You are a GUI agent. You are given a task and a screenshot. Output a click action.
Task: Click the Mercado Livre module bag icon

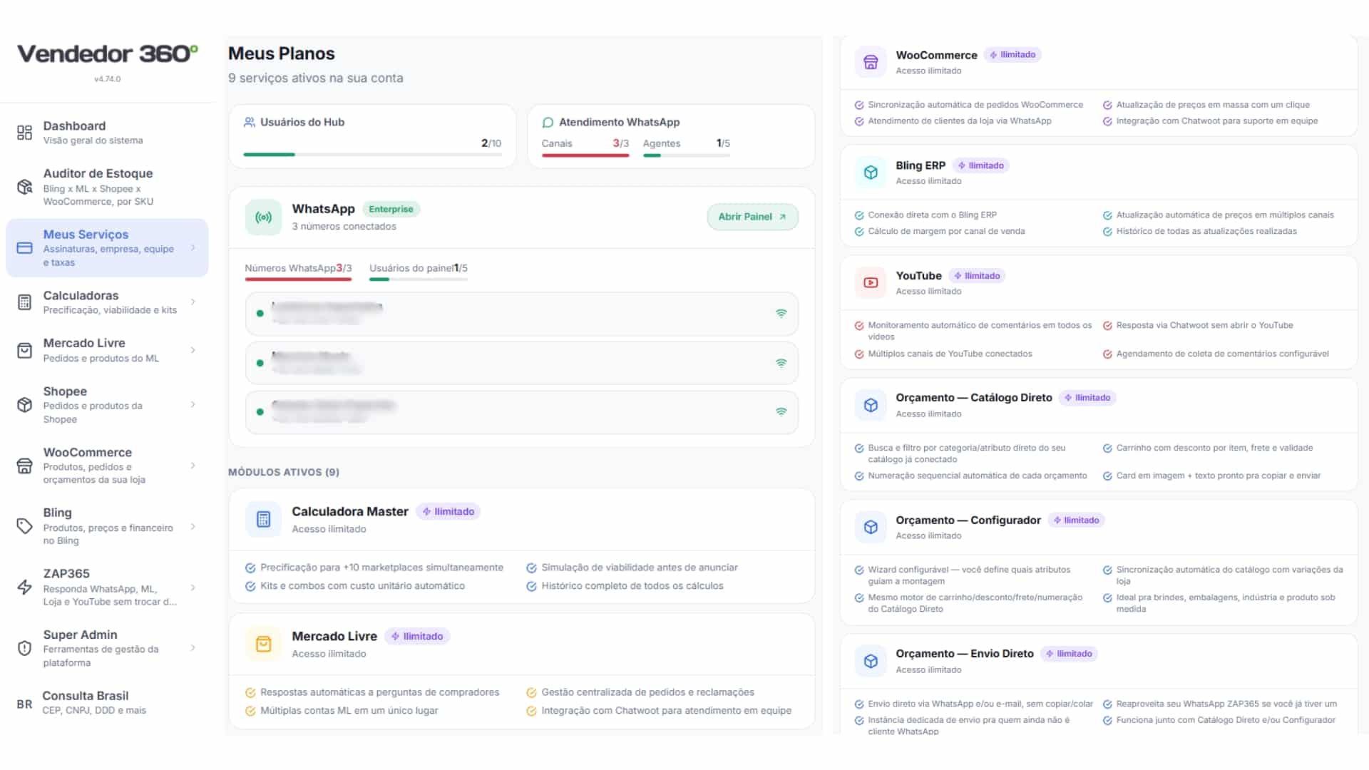[263, 645]
